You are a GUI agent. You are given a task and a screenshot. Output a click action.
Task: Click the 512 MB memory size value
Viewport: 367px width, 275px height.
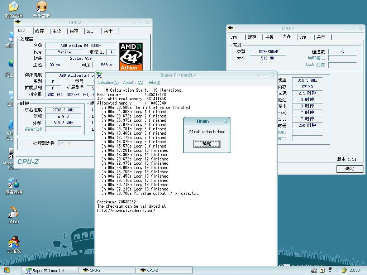268,58
